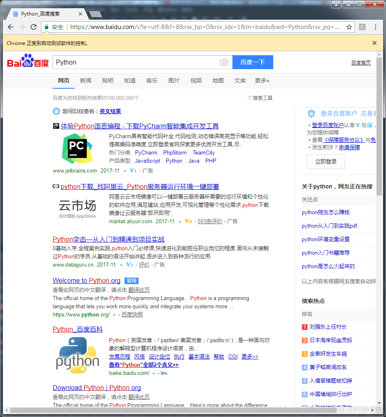Viewport: 386px width, 417px height.
Task: Switch to the 新闻 tab
Action: pos(85,81)
